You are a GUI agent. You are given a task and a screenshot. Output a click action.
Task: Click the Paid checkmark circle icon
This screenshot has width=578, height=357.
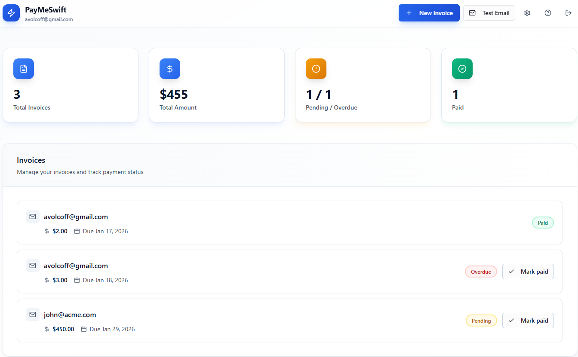(462, 69)
